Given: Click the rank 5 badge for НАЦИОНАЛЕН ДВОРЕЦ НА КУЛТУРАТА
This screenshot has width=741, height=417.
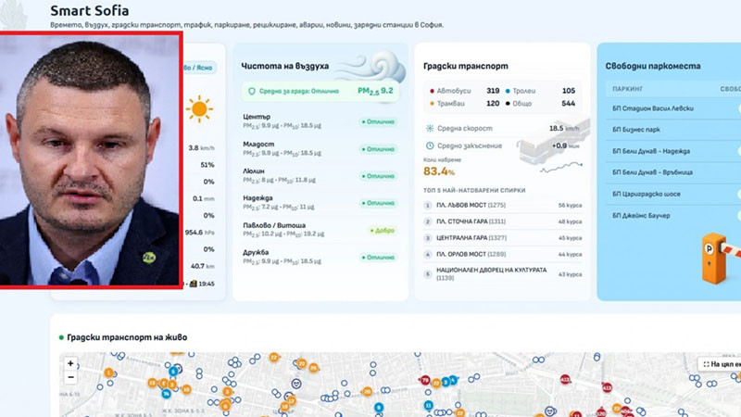Looking at the screenshot, I should [x=428, y=273].
